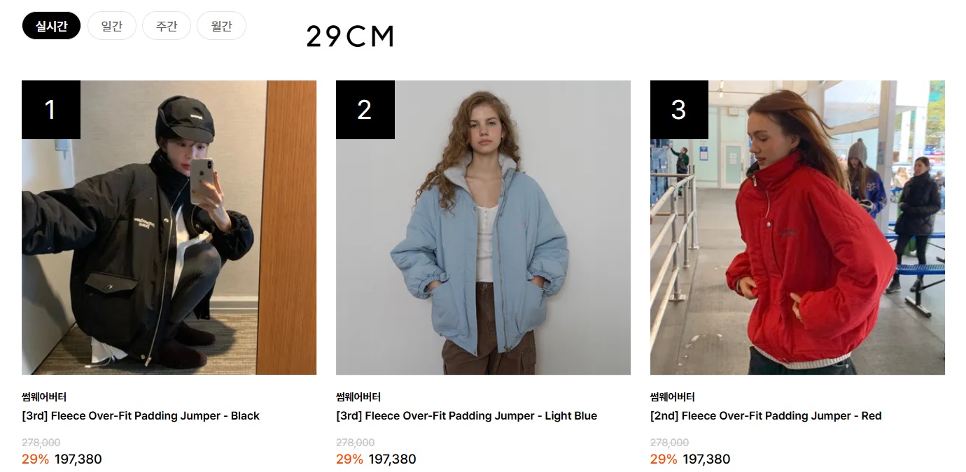Viewport: 966px width, 472px height.
Task: Click the 197,380 price of the Black jumper
Action: [78, 459]
